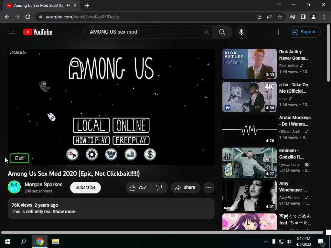Click the dollar sign icon in the video

150,154
